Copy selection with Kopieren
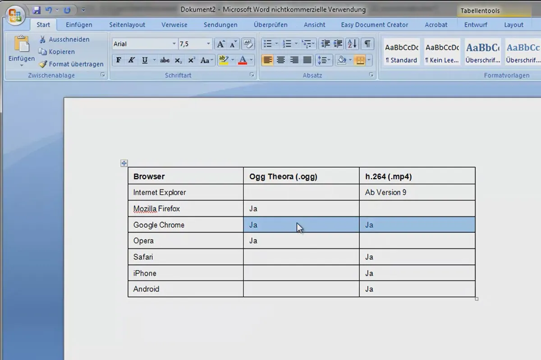 point(56,52)
